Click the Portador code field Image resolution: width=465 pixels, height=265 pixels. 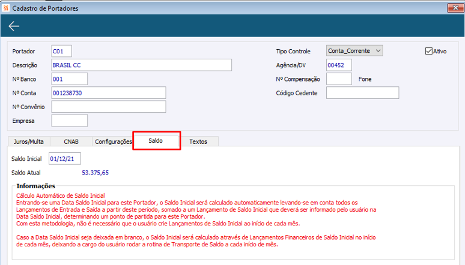tap(61, 51)
